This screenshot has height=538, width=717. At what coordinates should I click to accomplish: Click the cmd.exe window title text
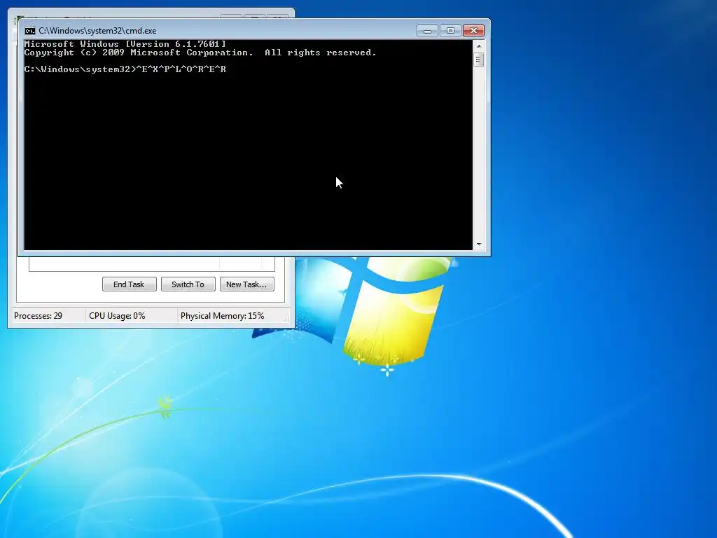pyautogui.click(x=97, y=31)
